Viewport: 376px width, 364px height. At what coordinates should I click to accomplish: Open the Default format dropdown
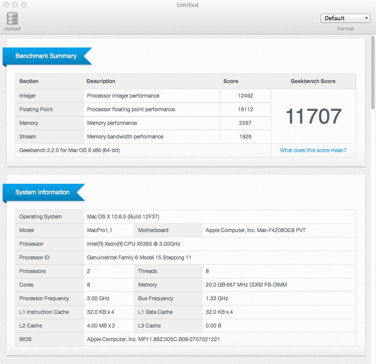[345, 18]
